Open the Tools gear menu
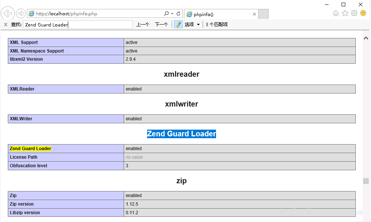Image resolution: width=371 pixels, height=222 pixels. 354,13
